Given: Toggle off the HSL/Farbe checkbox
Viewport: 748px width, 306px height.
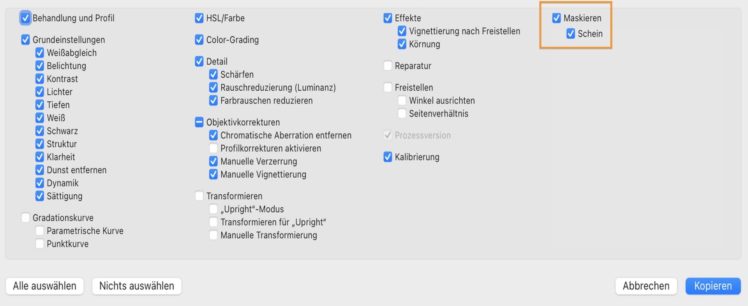Looking at the screenshot, I should point(199,18).
